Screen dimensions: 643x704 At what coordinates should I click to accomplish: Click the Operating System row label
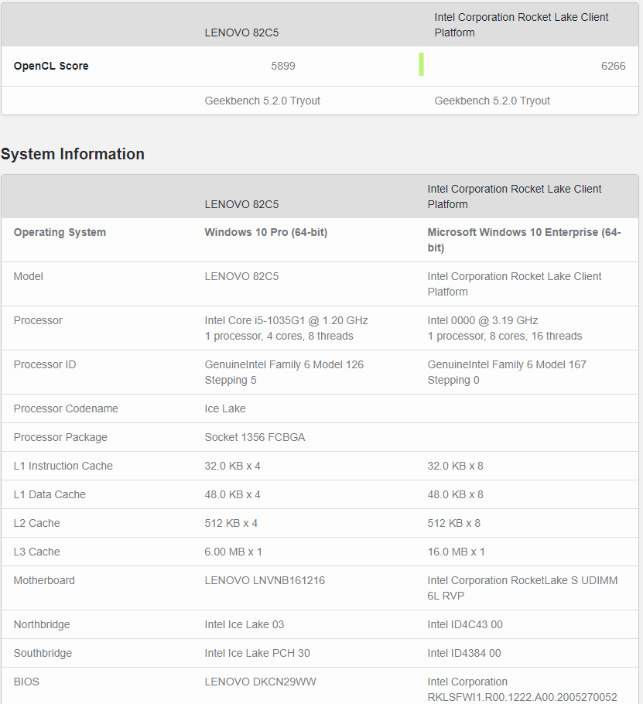(60, 233)
